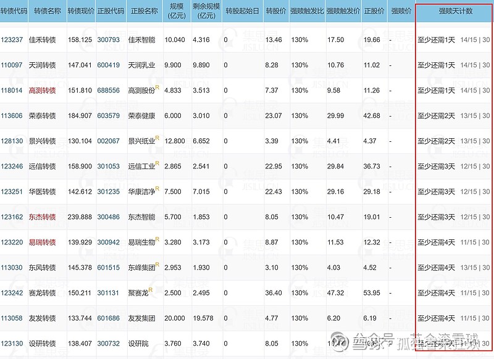The image size is (494, 359).
Task: Open the 天润转债 bond name
Action: (x=42, y=65)
